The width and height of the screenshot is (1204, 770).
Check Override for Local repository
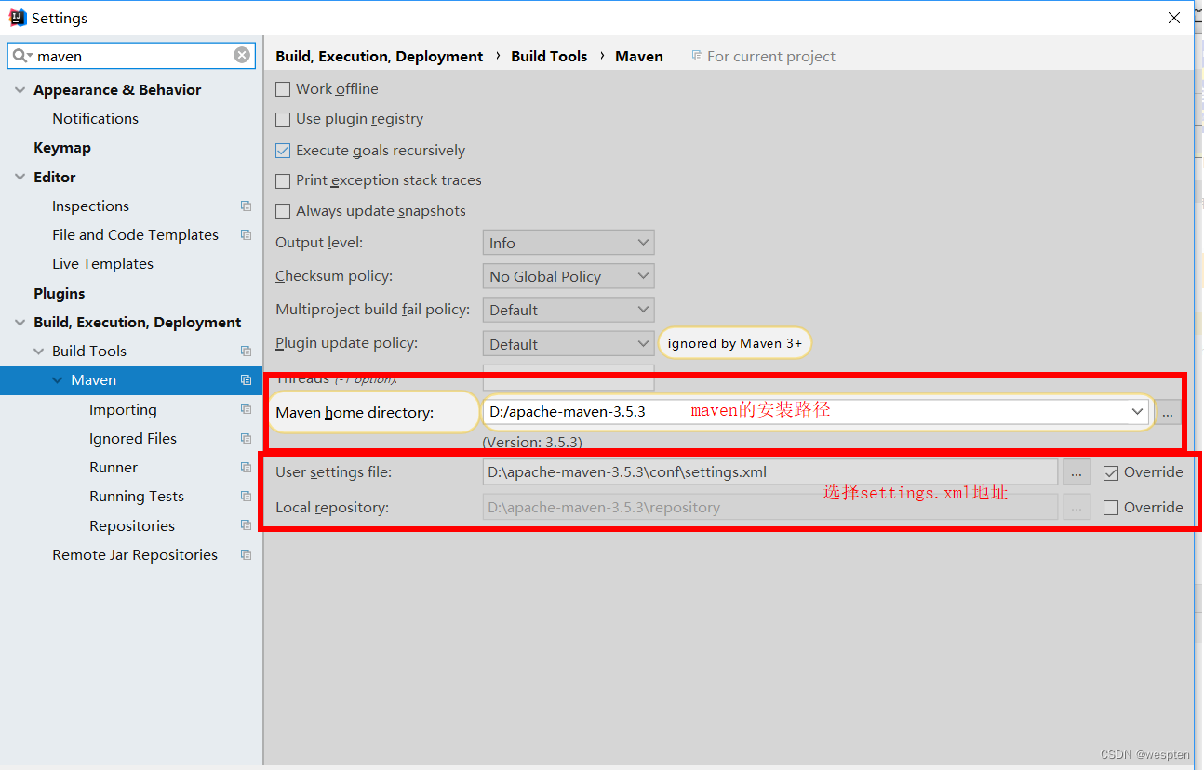[1111, 508]
